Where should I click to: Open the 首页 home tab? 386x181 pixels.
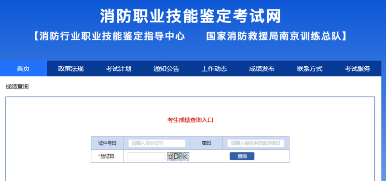tap(23, 69)
